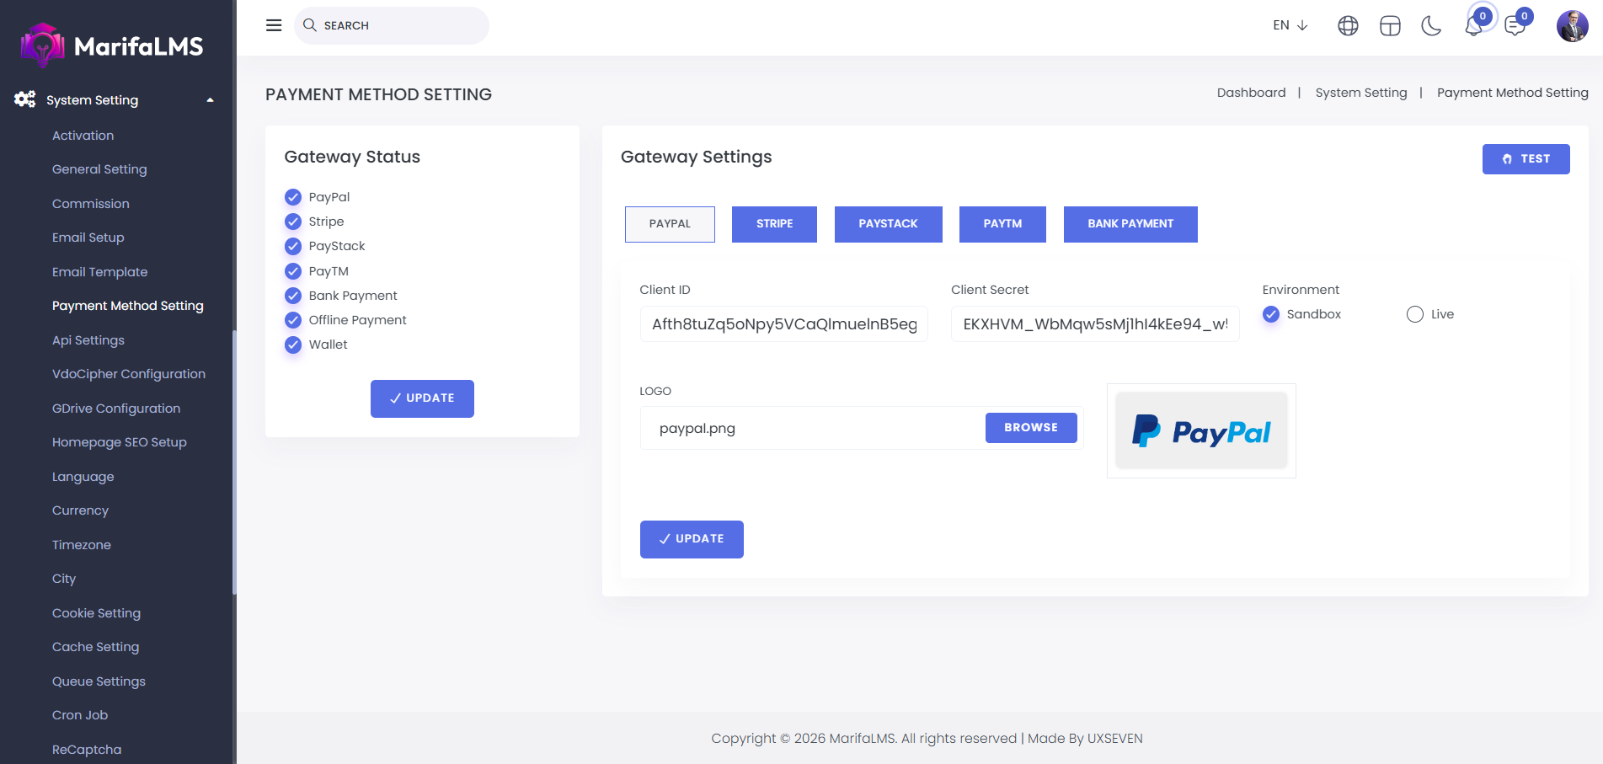Switch to the Bank Payment tab
Image resolution: width=1603 pixels, height=764 pixels.
click(x=1130, y=224)
